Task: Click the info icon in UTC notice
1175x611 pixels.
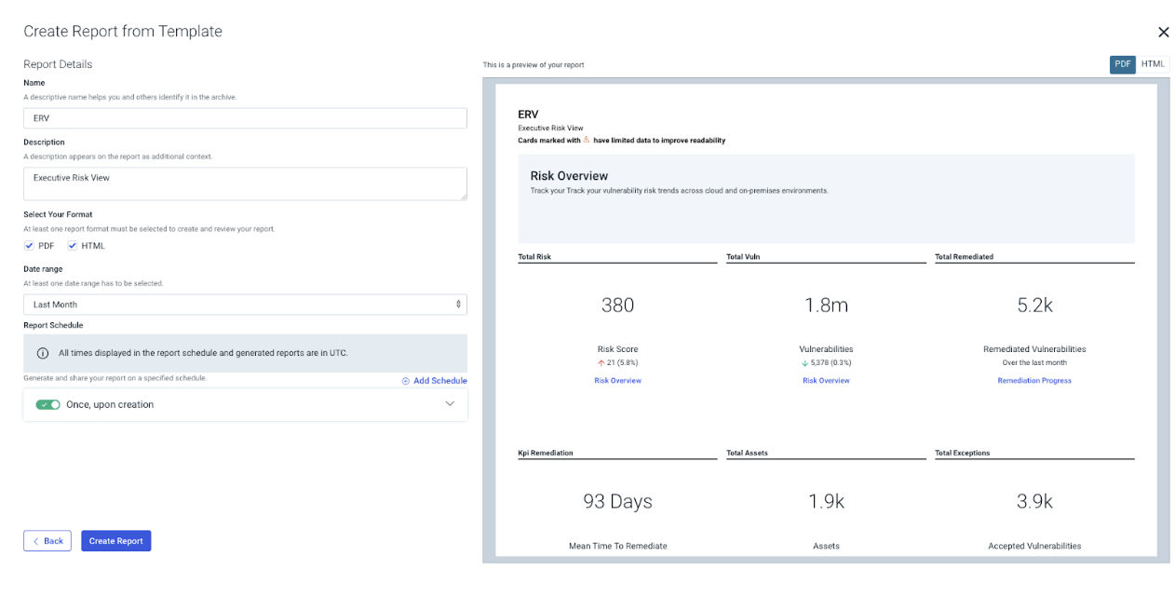Action: click(43, 354)
